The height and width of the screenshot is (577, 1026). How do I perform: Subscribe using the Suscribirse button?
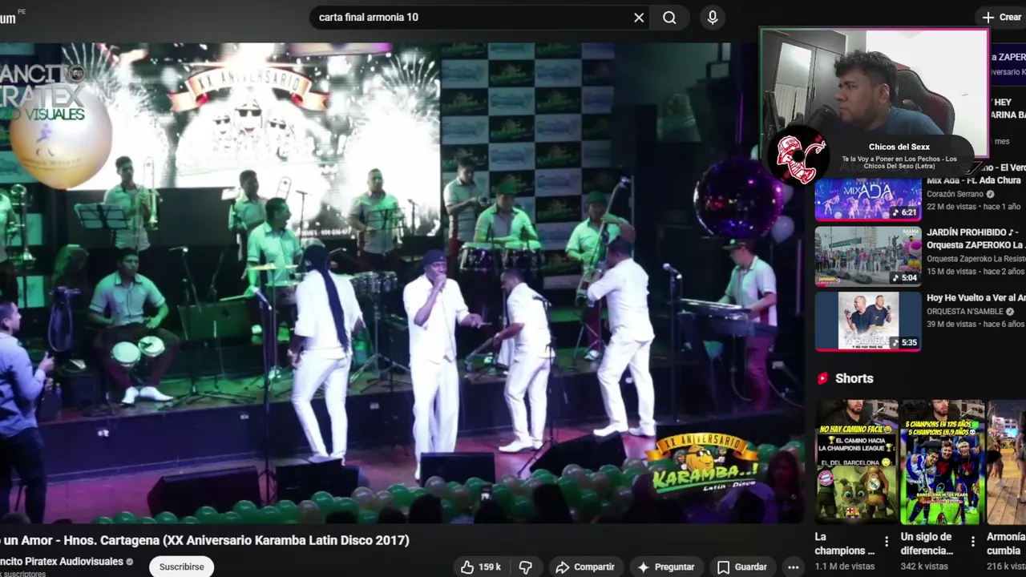[181, 567]
